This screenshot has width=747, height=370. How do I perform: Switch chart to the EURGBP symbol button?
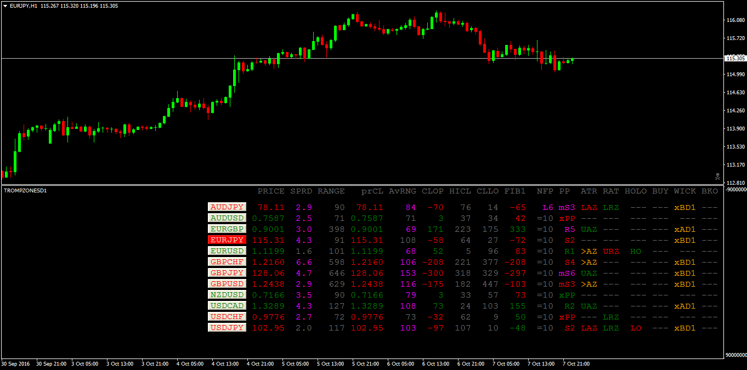(227, 229)
